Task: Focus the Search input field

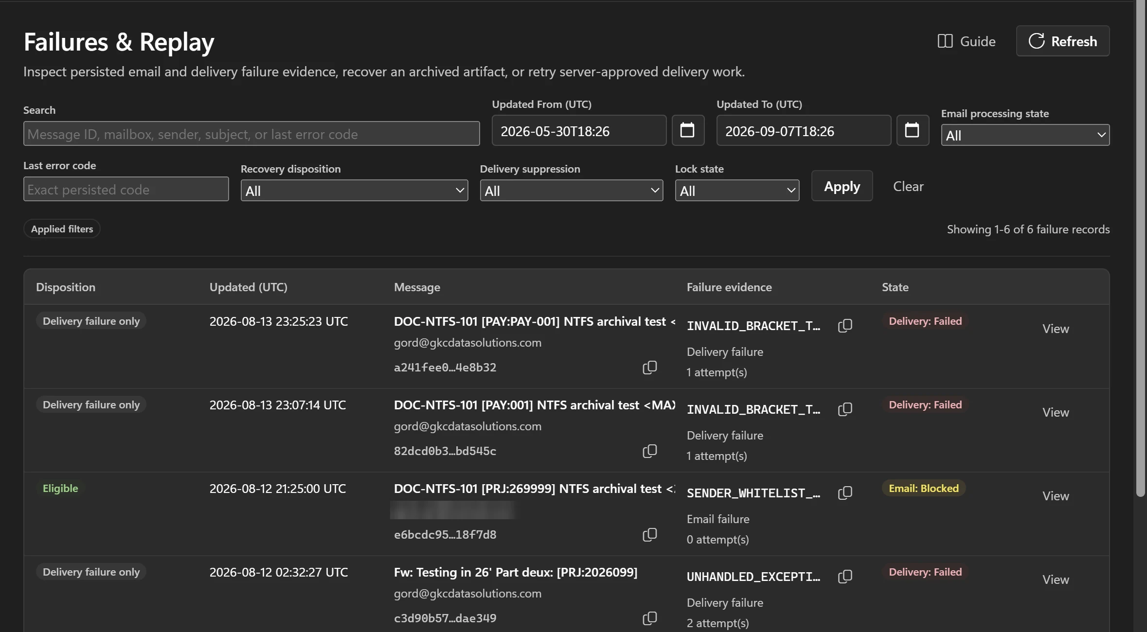Action: click(x=251, y=134)
